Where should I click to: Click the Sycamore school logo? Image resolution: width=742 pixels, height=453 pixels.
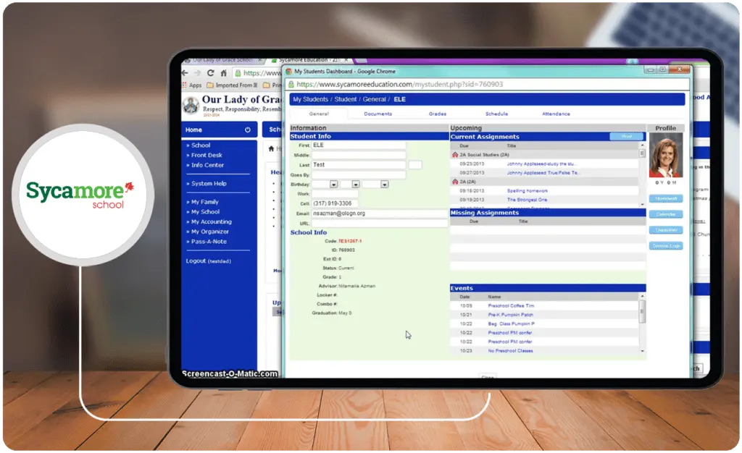(80, 195)
